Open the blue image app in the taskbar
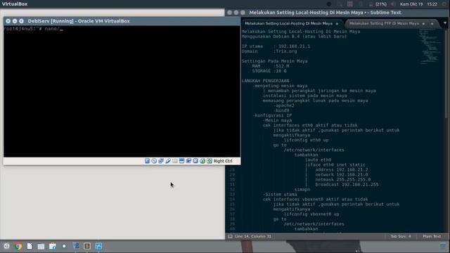The image size is (450, 253). [x=98, y=246]
